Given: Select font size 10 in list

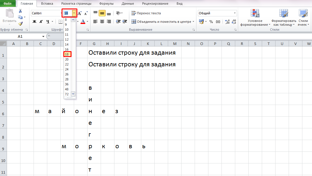Looking at the screenshot, I should (x=67, y=30).
